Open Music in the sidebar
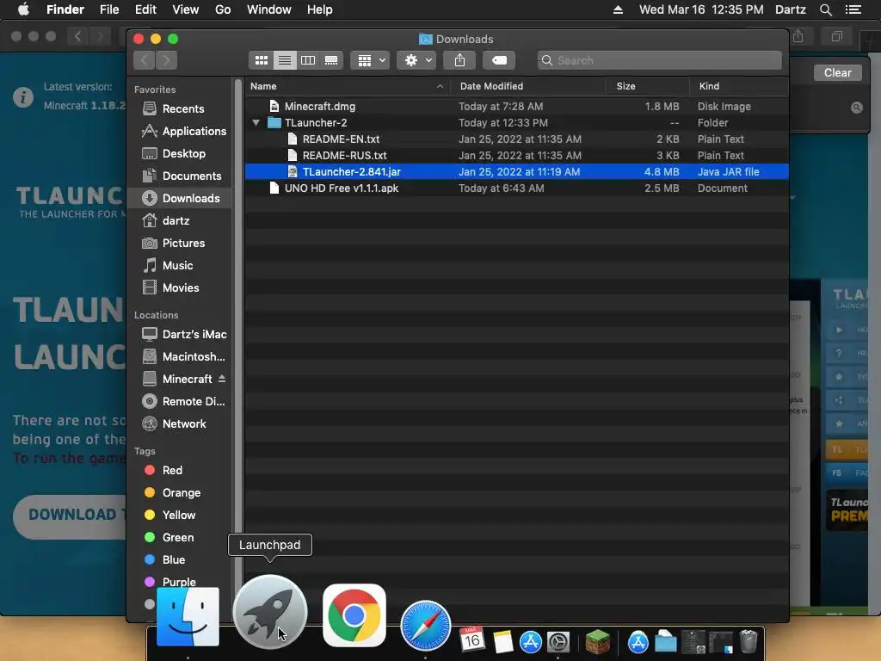The image size is (881, 661). click(x=180, y=265)
